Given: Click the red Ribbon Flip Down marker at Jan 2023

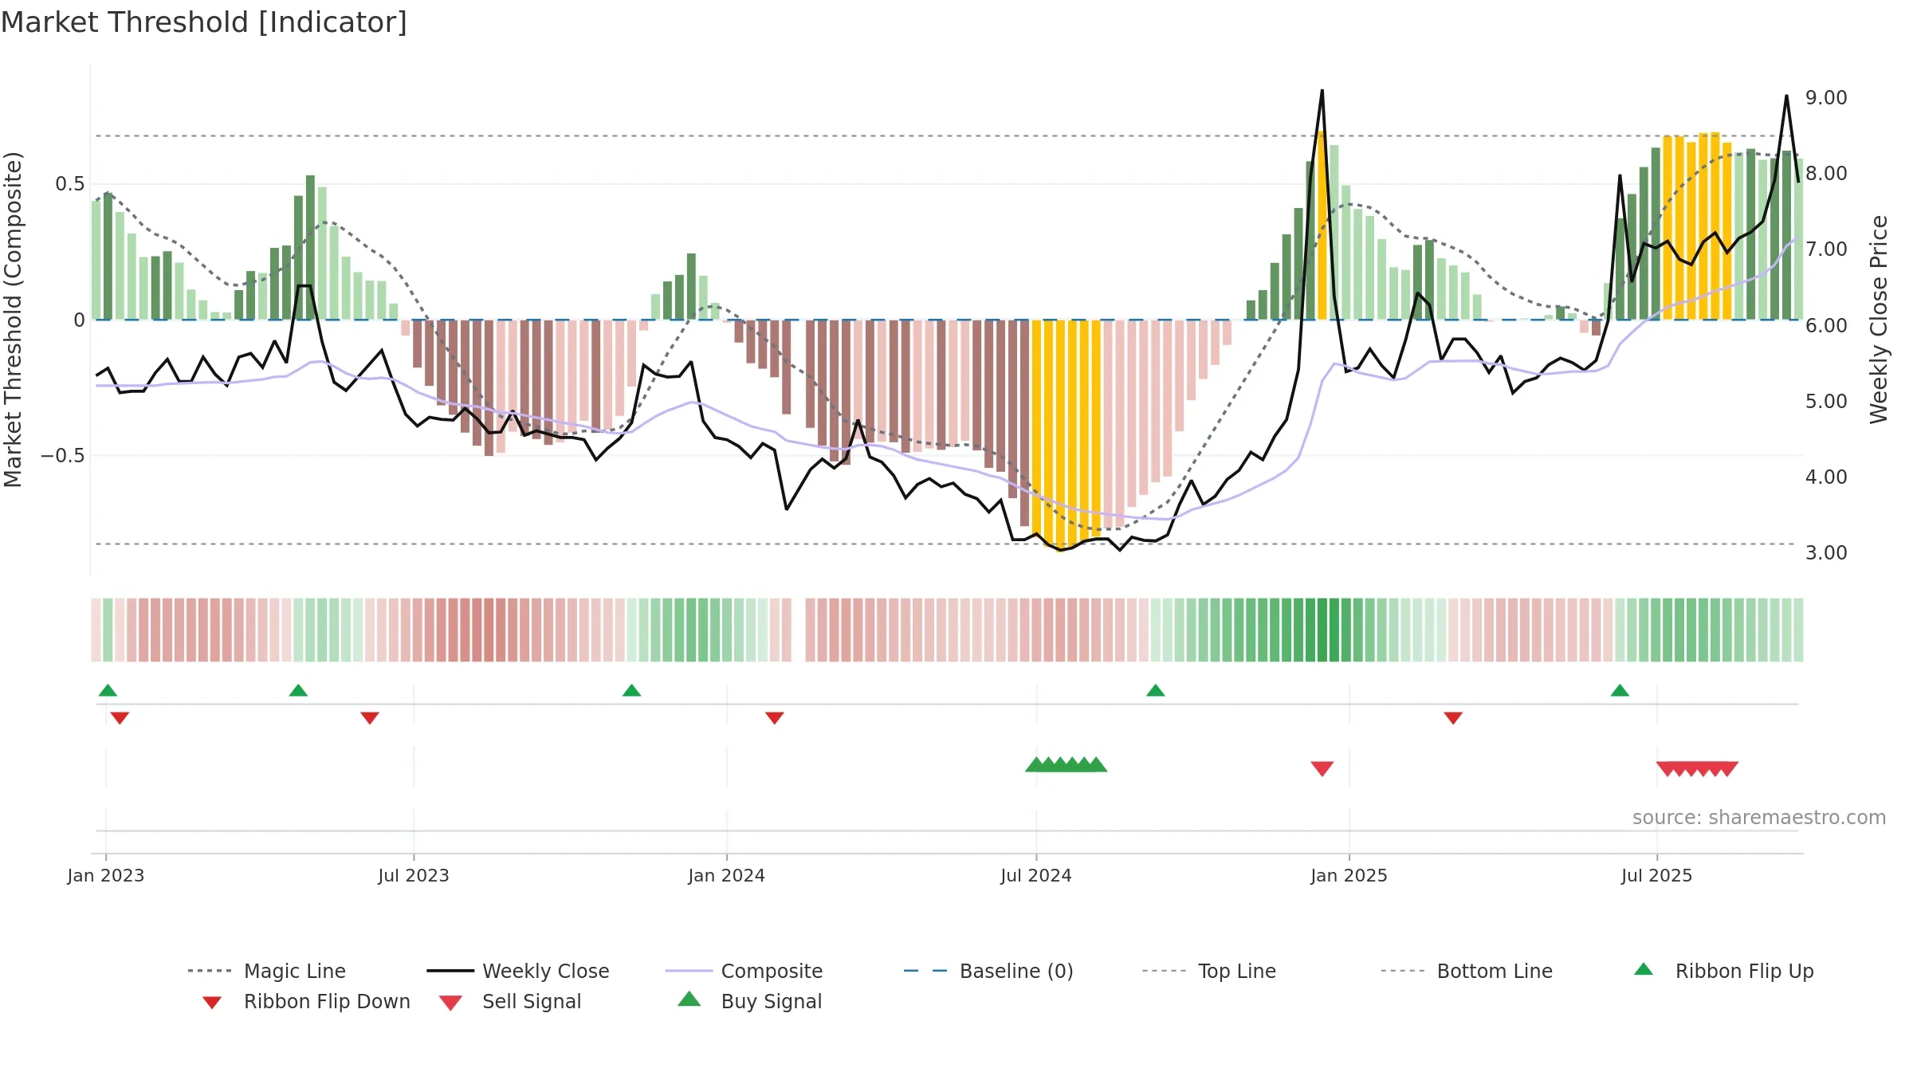Looking at the screenshot, I should pyautogui.click(x=120, y=717).
